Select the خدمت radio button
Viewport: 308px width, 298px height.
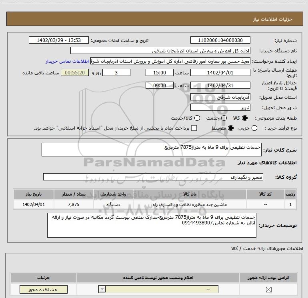point(224,118)
